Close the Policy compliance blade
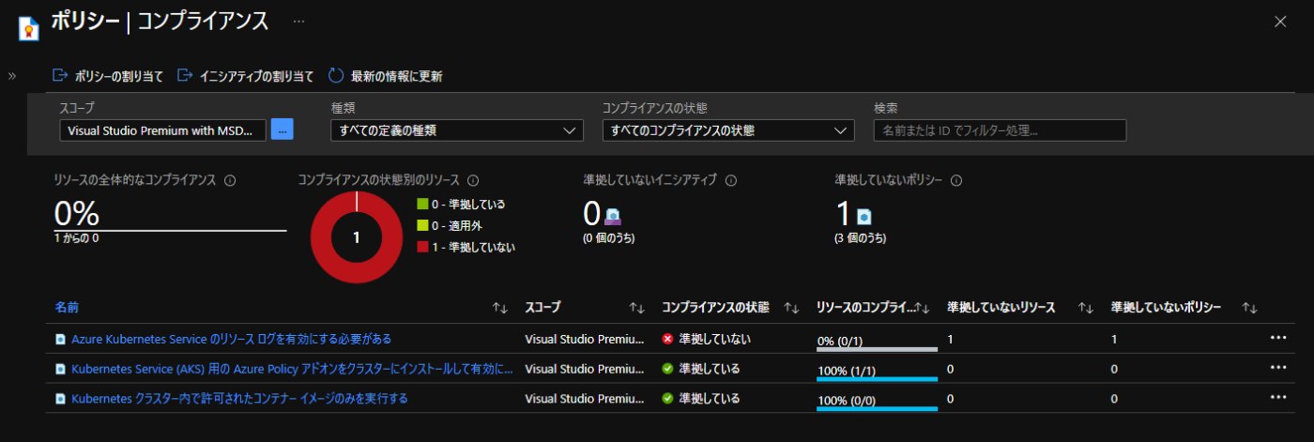Viewport: 1314px width, 442px height. click(1280, 22)
